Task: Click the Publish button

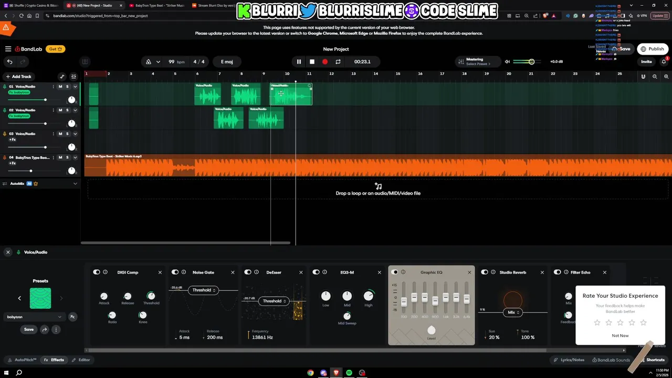Action: 652,49
